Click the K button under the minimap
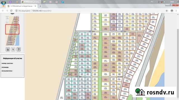The width and height of the screenshot is (179, 100). [x=13, y=49]
